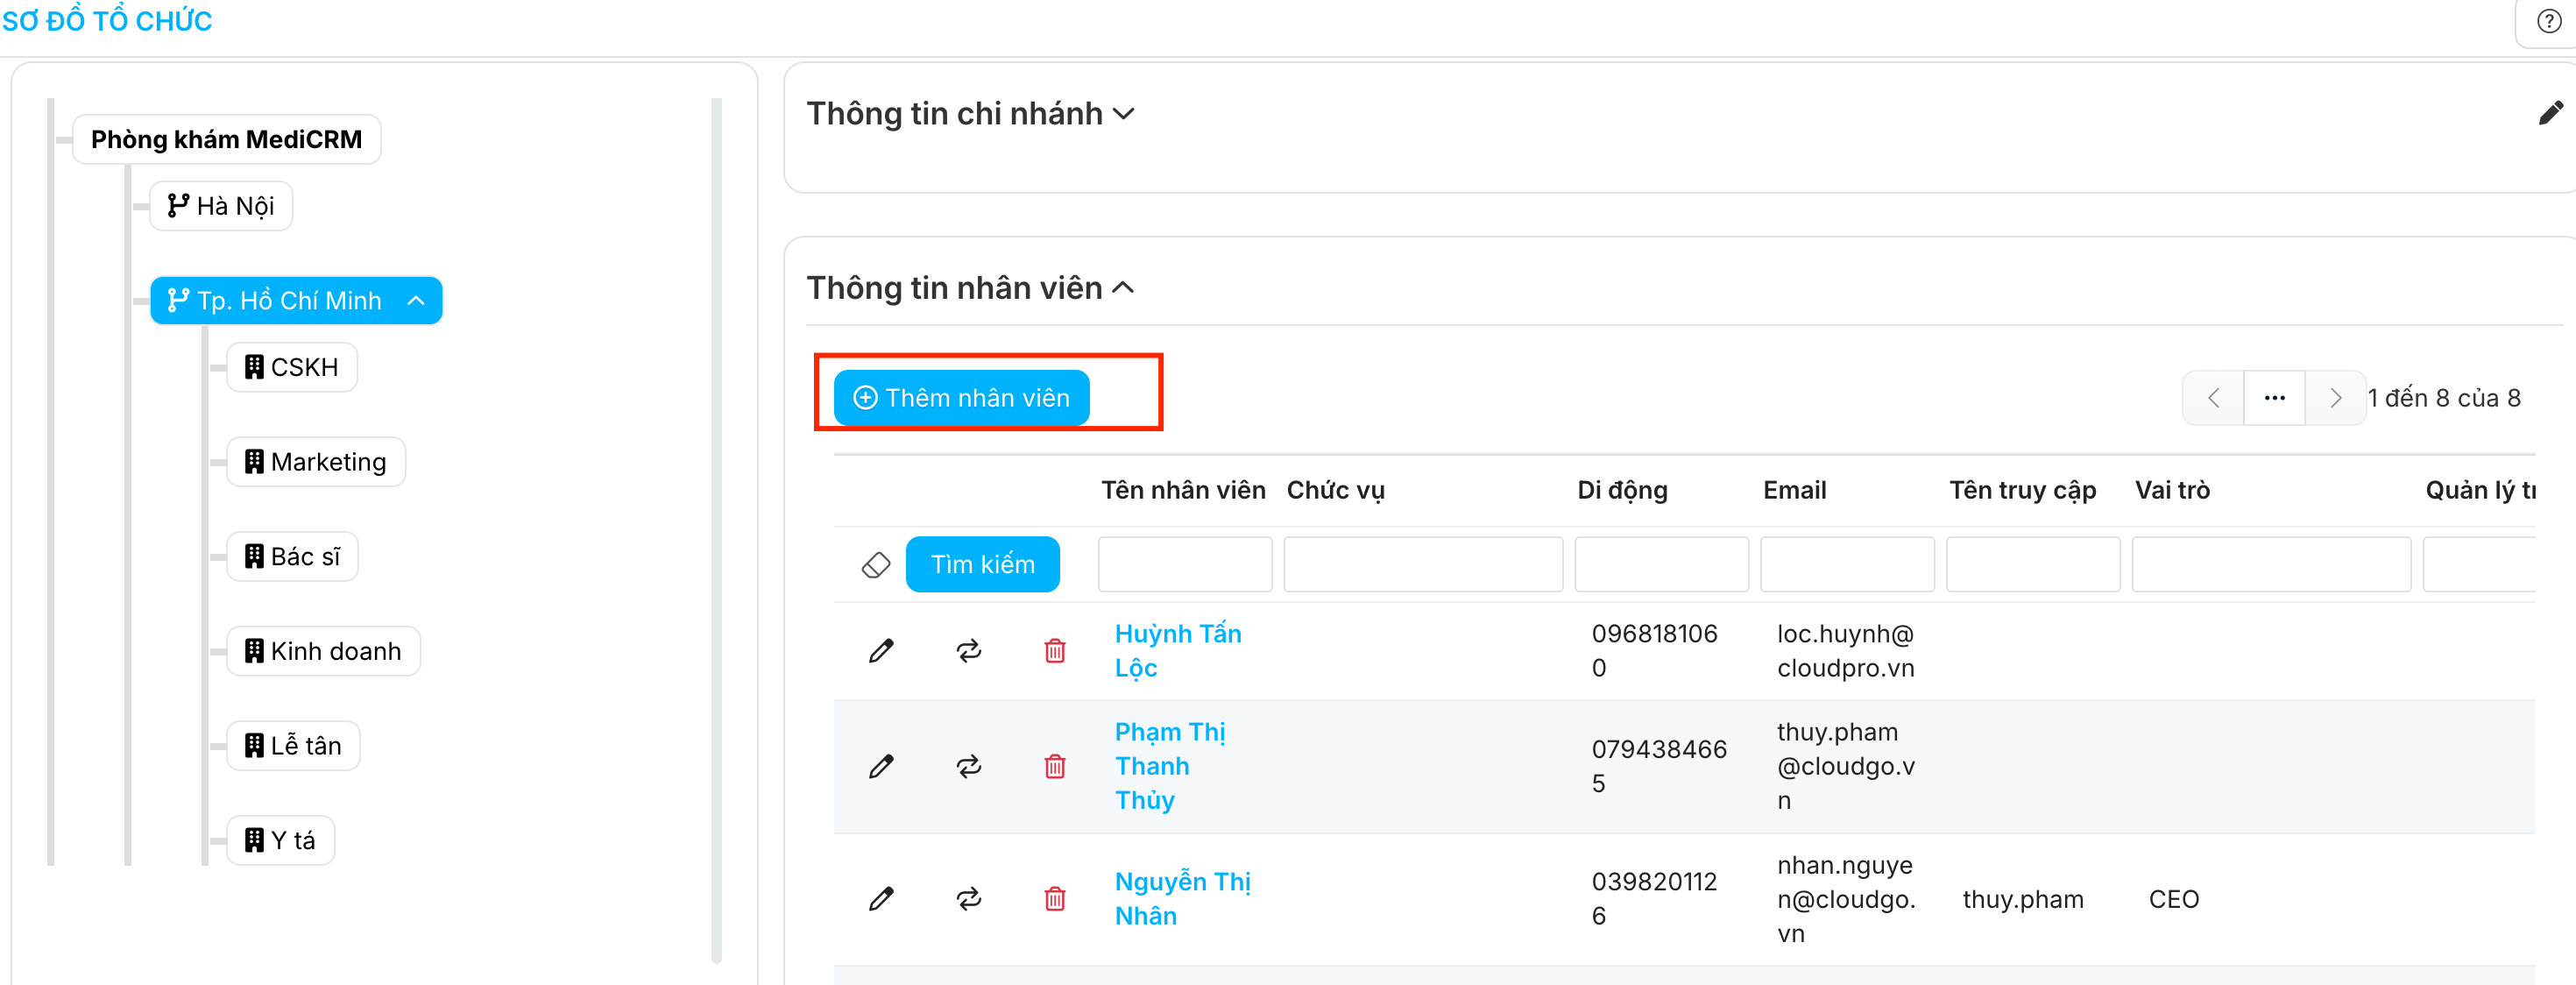
Task: Expand Thông tin chi nhánh section
Action: tap(1124, 114)
